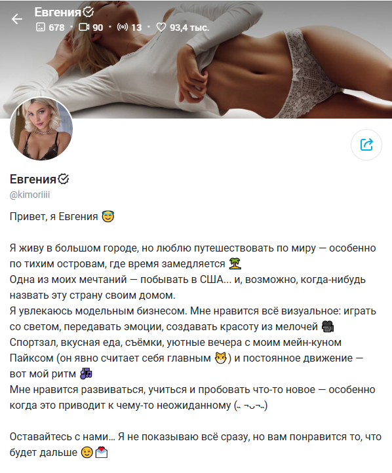
Task: Click the angel smiley emoji in greeting
Action: [108, 216]
